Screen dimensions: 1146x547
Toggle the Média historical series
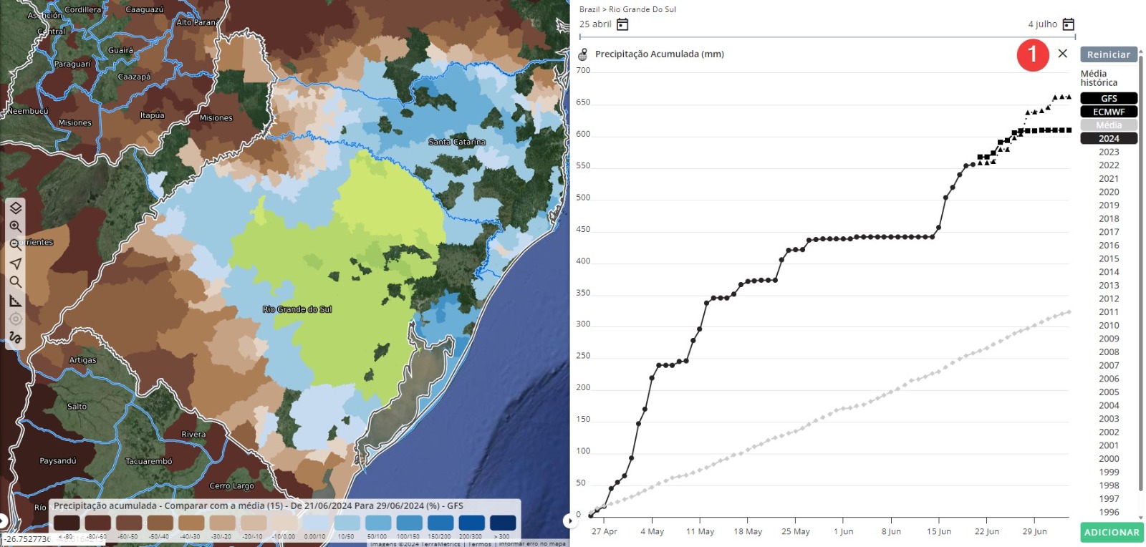coord(1108,125)
